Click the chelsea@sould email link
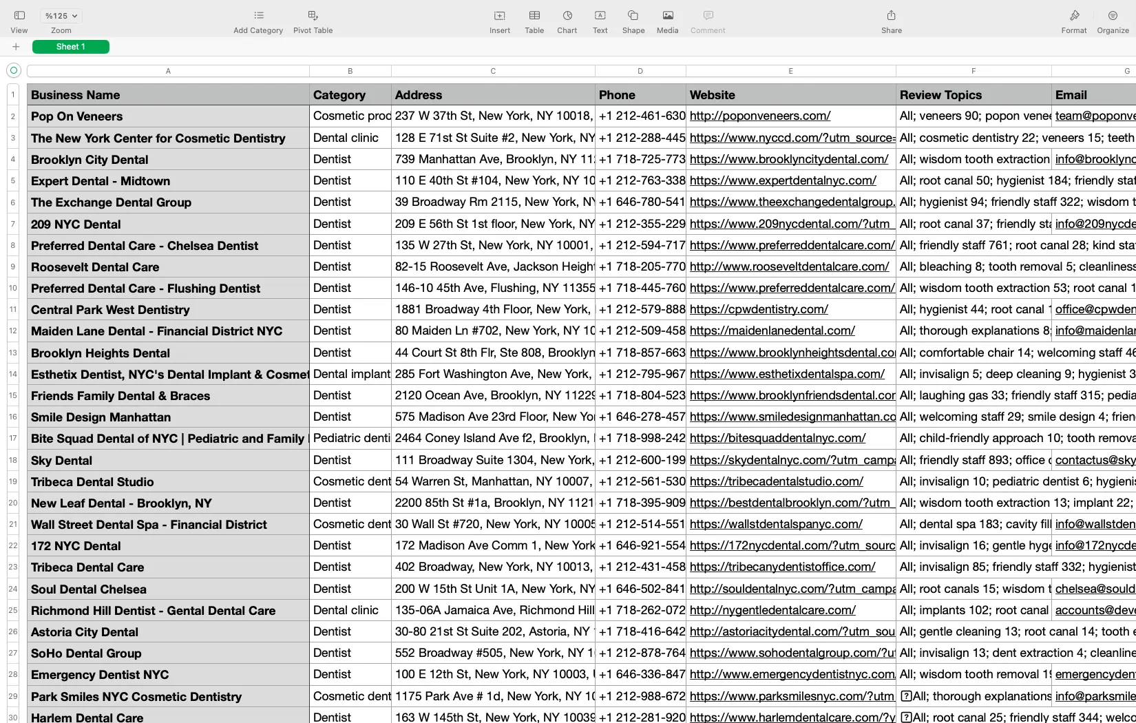Image resolution: width=1136 pixels, height=723 pixels. (1095, 589)
